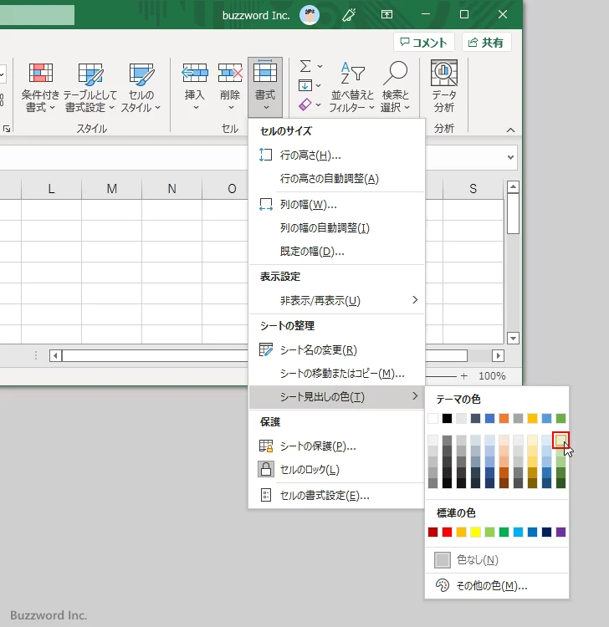Choose Default Width (既定の幅)

336,252
